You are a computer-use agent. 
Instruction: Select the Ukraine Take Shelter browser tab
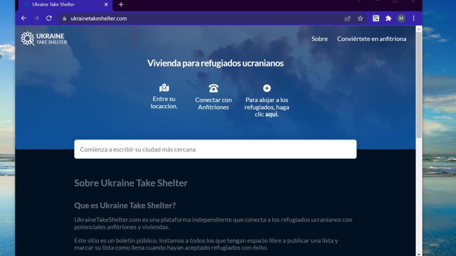click(65, 4)
